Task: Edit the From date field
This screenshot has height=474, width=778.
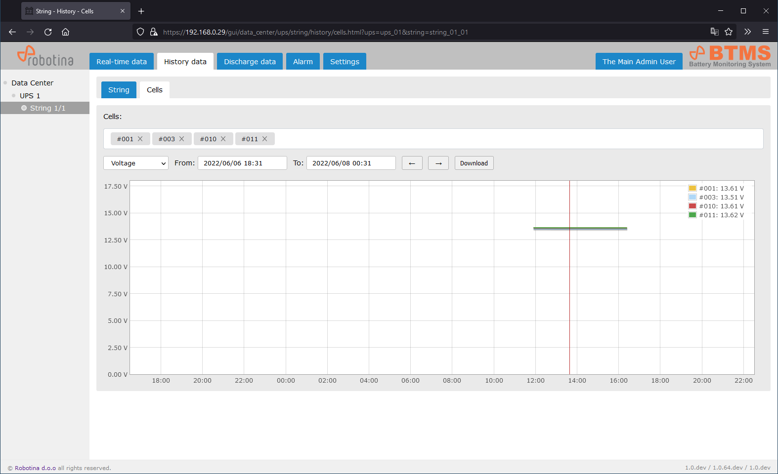Action: [242, 163]
